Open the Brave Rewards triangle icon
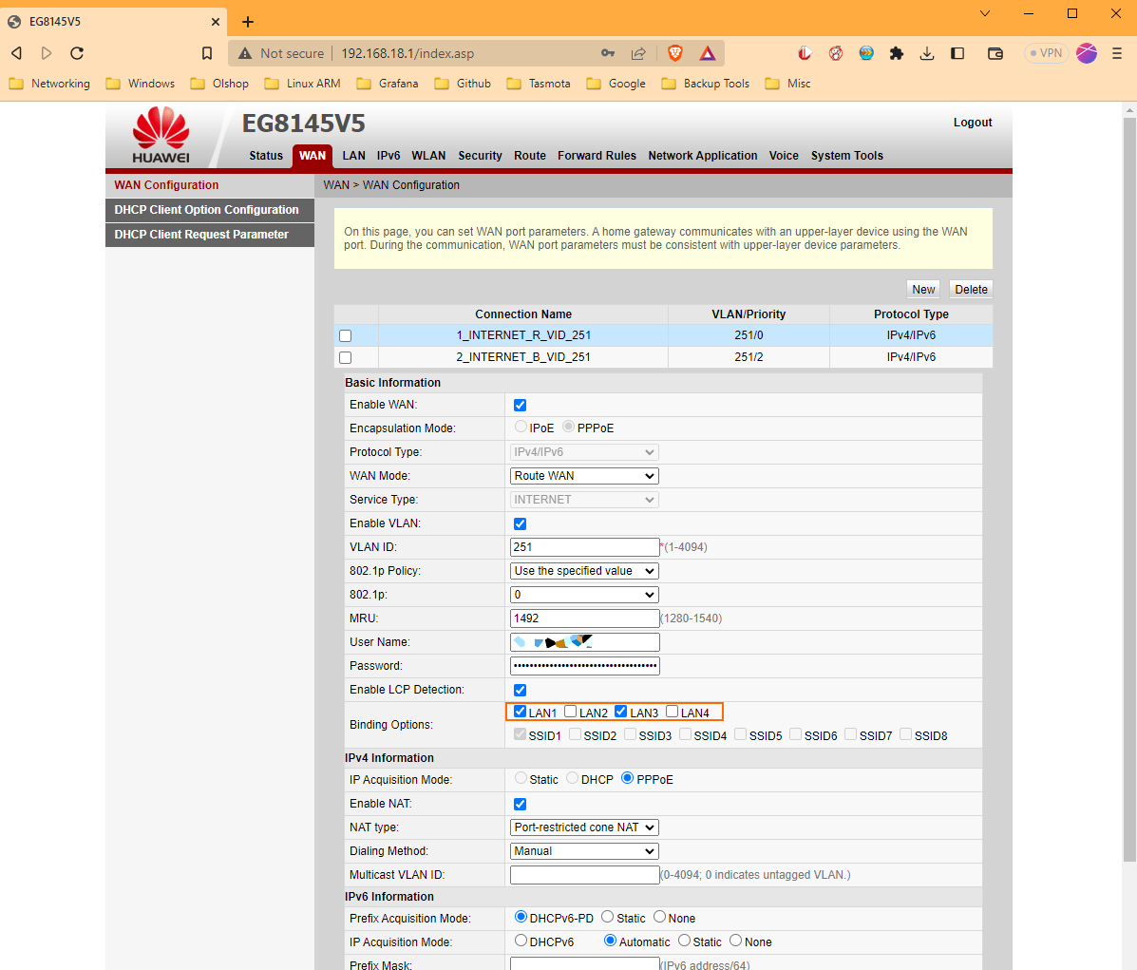1137x970 pixels. [707, 53]
